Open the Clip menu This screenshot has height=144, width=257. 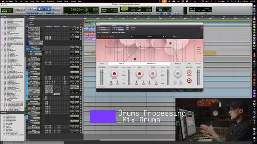pyautogui.click(x=37, y=1)
